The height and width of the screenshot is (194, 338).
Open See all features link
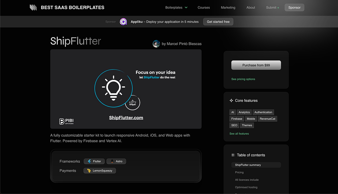click(239, 134)
